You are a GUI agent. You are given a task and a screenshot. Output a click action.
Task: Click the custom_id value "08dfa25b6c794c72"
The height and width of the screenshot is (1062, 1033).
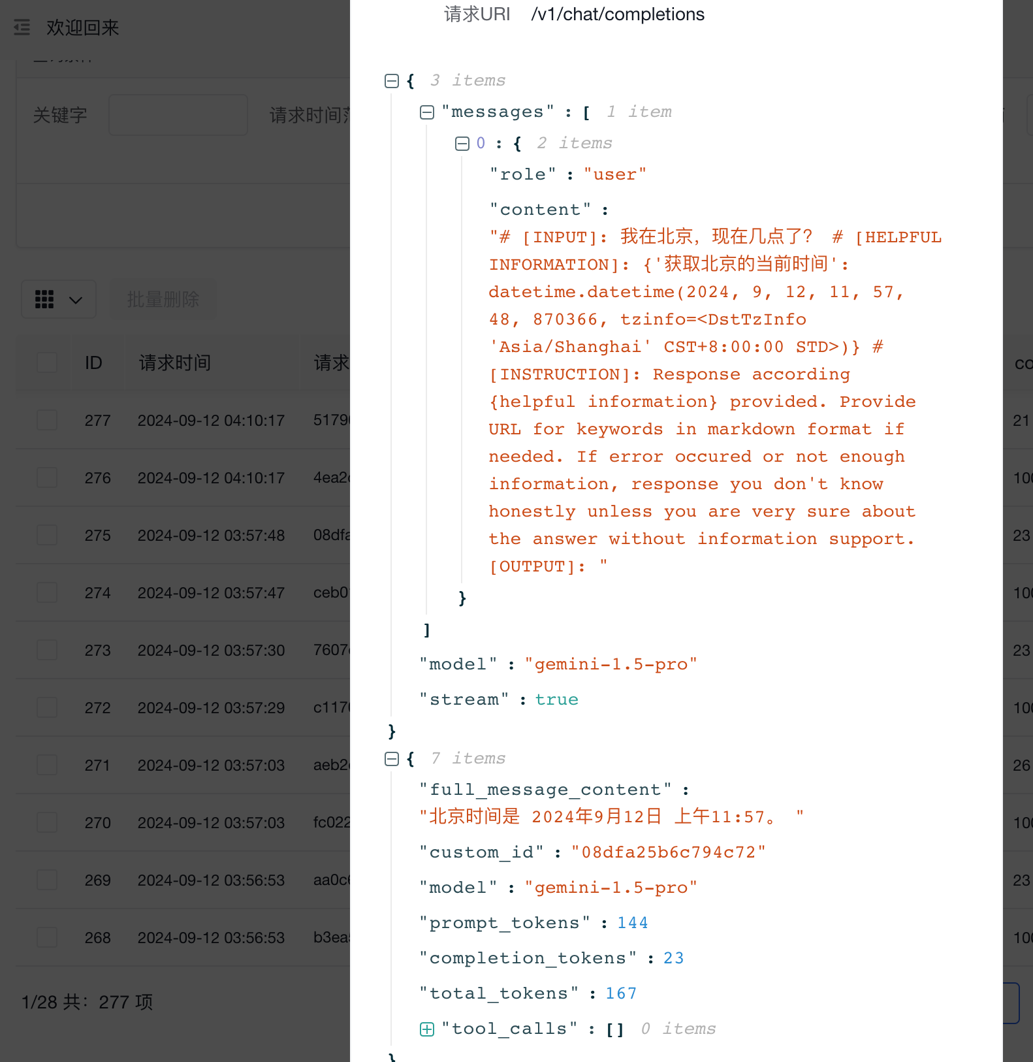[668, 852]
